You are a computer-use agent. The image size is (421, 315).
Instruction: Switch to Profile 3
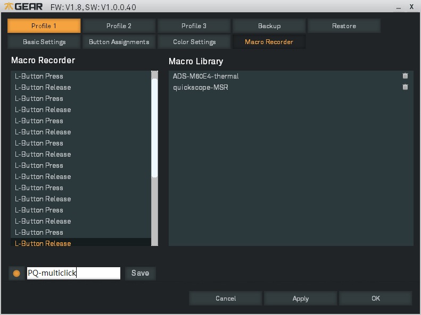[x=194, y=25]
